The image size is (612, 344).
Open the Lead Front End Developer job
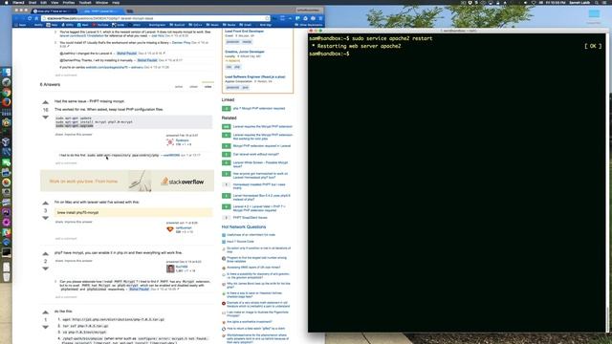245,32
